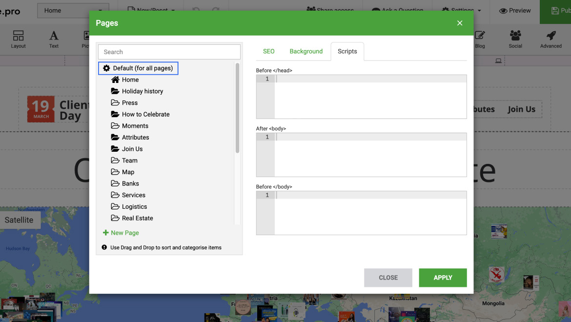Click the plus icon for New Page
Viewport: 571px width, 322px height.
[105, 233]
